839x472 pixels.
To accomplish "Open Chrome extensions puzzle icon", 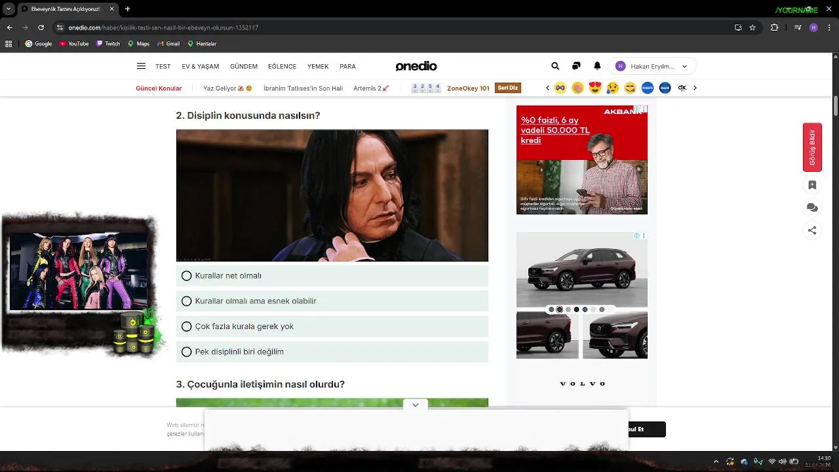I will tap(775, 28).
